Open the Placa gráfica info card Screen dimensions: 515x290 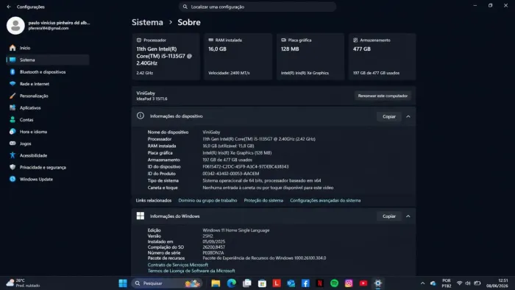point(310,57)
